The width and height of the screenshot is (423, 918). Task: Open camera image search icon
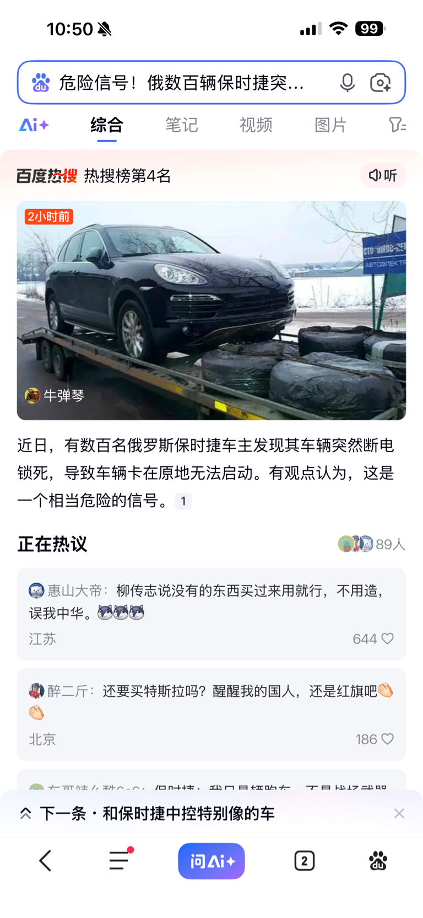tap(380, 83)
